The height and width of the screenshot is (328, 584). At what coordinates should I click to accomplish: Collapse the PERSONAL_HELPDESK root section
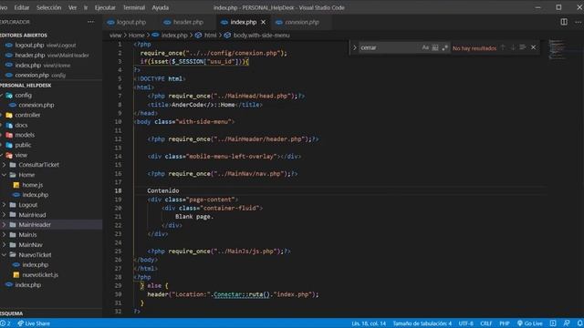[26, 85]
